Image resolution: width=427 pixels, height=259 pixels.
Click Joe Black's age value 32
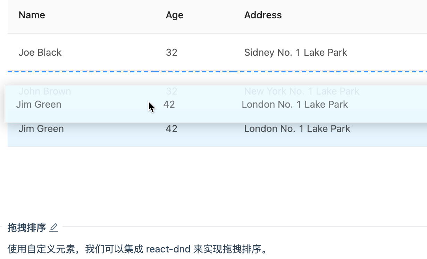pos(171,53)
